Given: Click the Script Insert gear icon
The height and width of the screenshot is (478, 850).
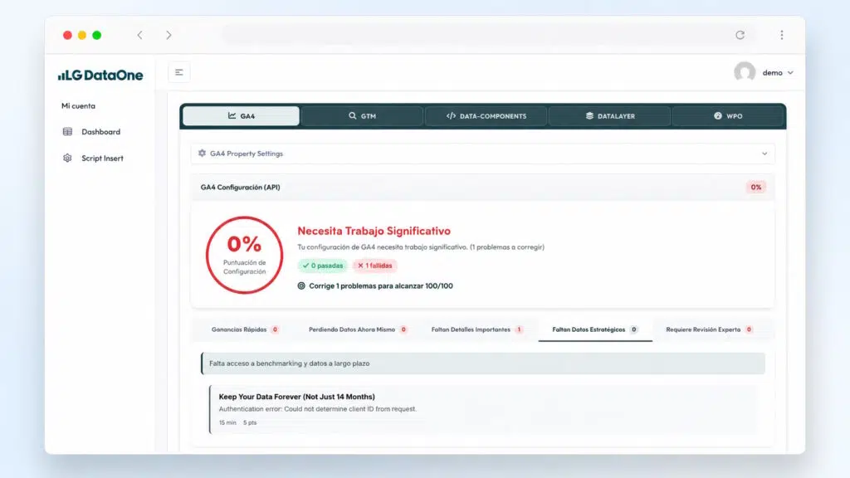Looking at the screenshot, I should pos(67,159).
